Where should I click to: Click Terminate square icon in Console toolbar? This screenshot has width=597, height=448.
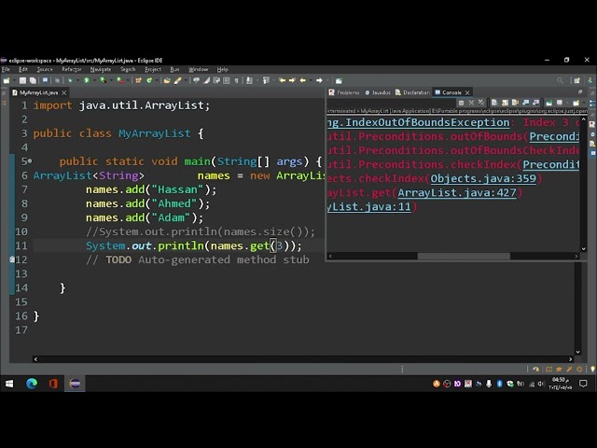click(462, 103)
